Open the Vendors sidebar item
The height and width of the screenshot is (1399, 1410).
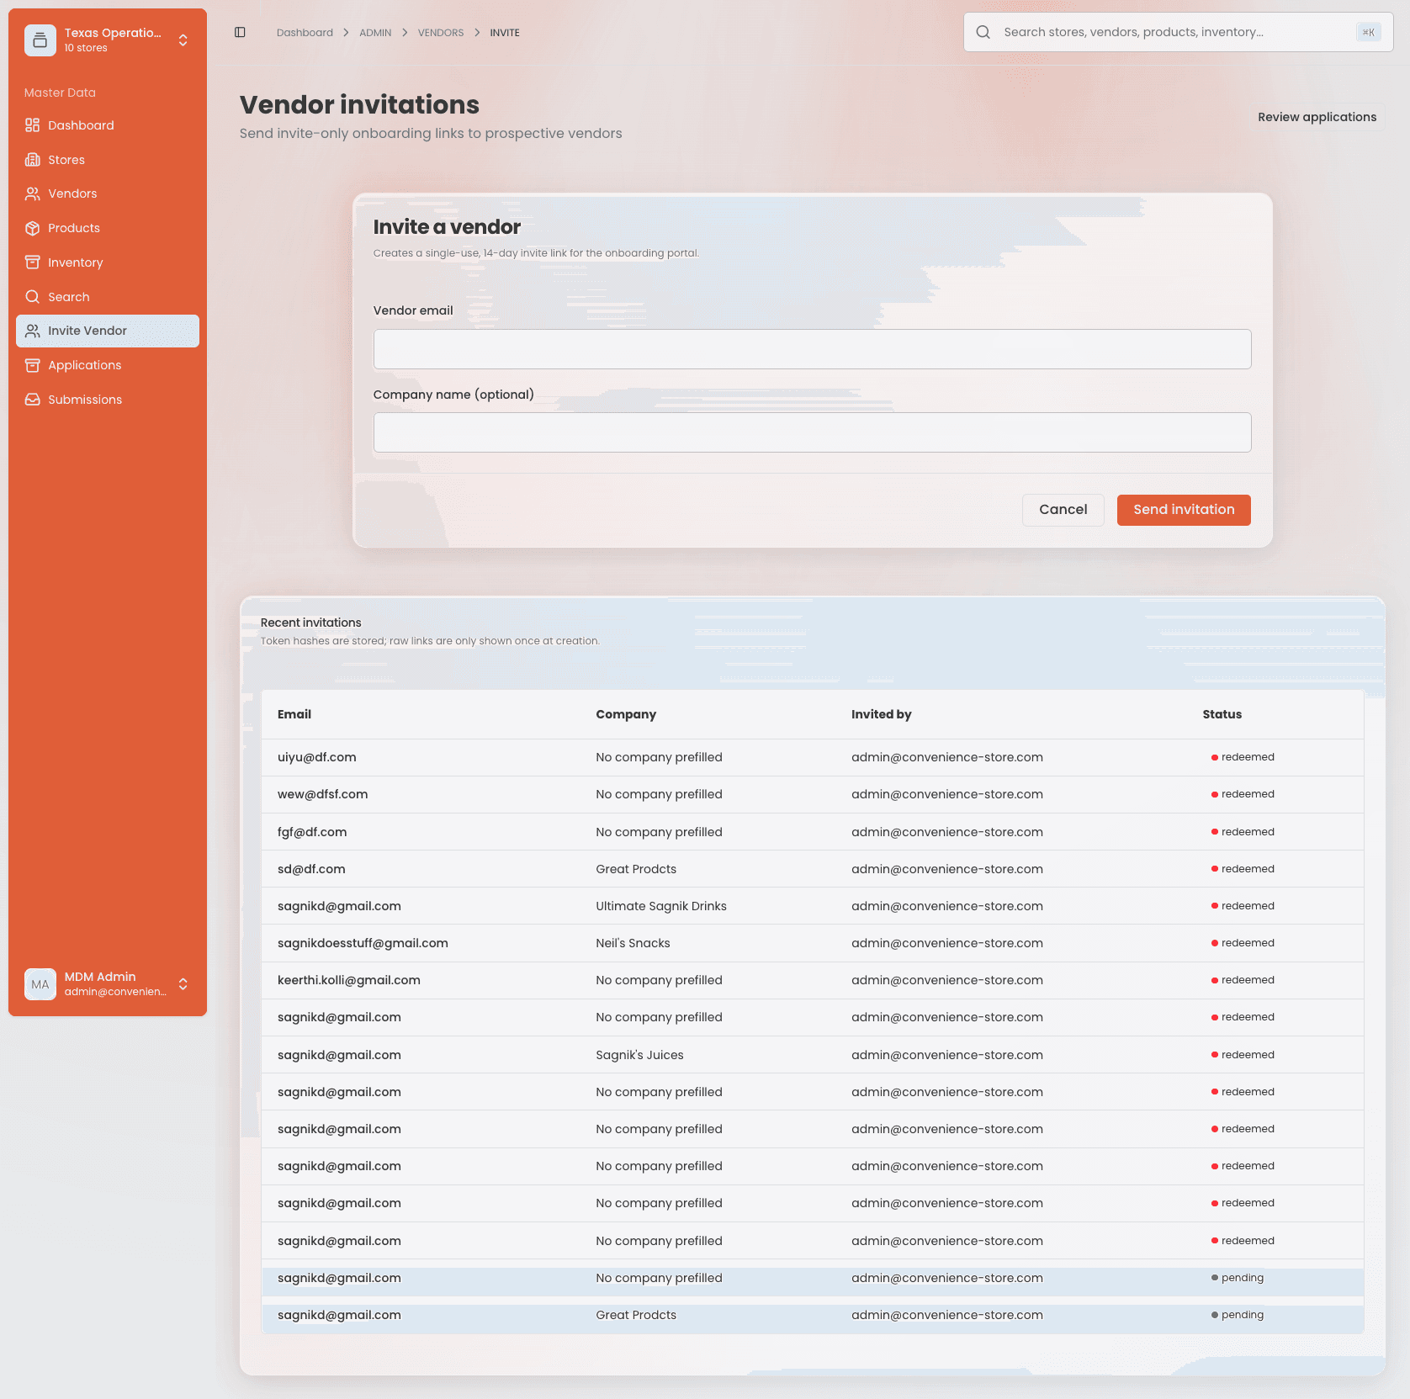(x=108, y=193)
